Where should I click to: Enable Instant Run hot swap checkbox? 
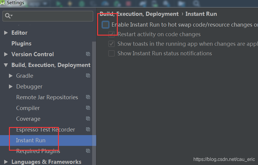pos(106,25)
